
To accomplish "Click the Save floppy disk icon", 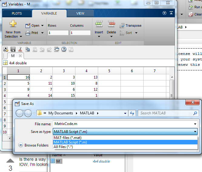I will (x=13, y=49).
